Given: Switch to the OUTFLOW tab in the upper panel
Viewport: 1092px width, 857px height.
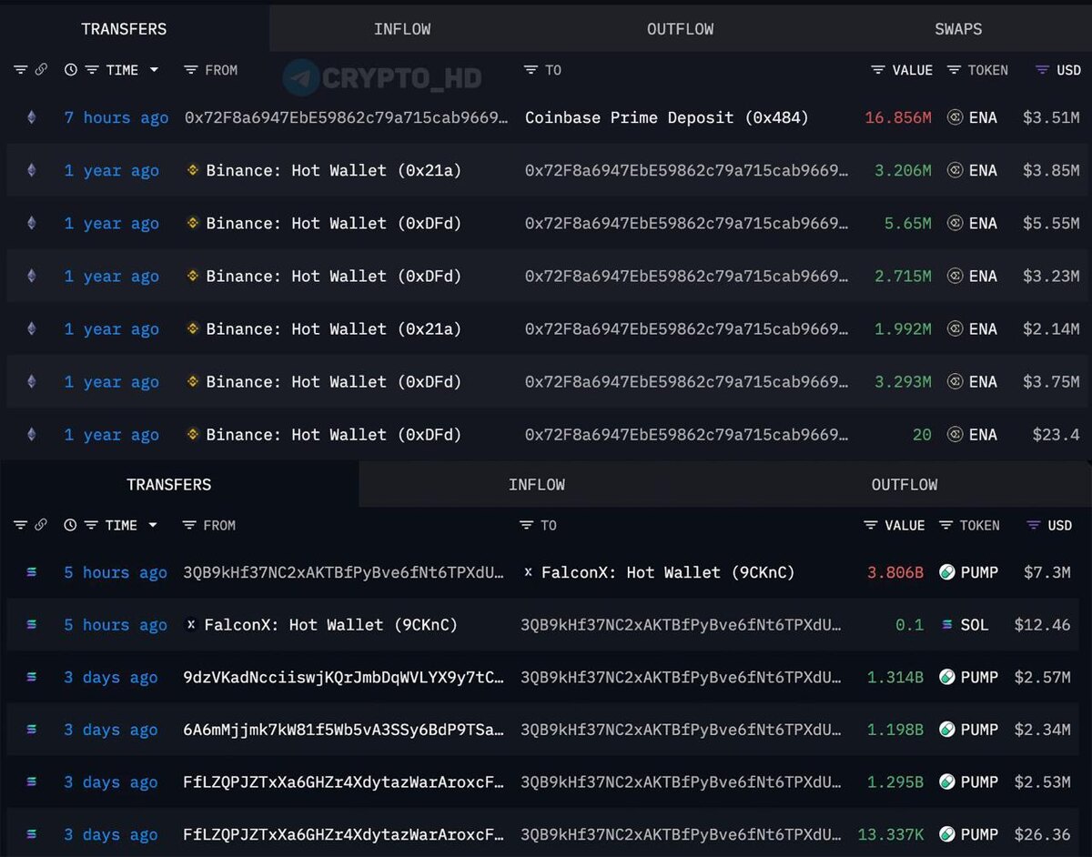Looking at the screenshot, I should coord(681,29).
